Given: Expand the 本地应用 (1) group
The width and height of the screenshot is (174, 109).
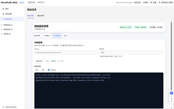Looking at the screenshot, I should (2, 30).
